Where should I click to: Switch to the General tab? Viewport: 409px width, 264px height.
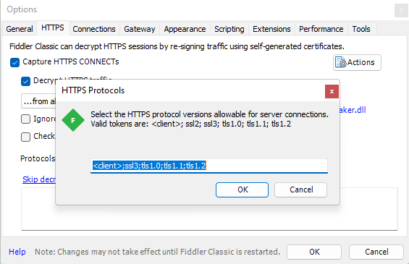click(x=20, y=29)
